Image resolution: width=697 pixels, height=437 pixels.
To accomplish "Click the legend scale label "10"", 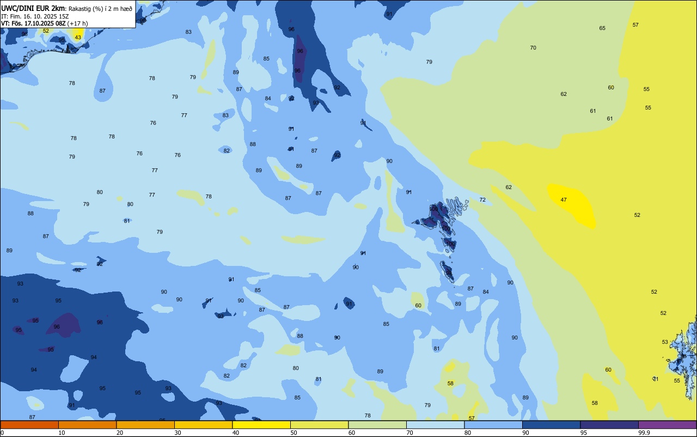I will [x=62, y=433].
